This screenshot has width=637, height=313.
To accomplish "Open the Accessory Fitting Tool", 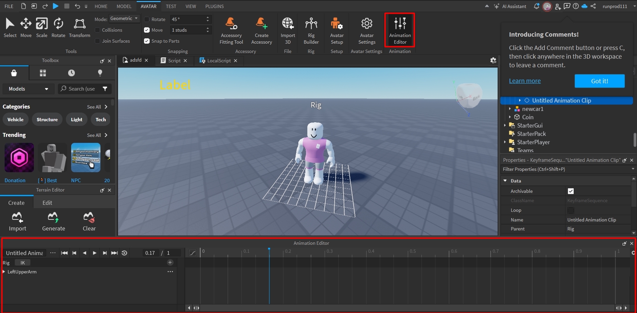I will [x=231, y=31].
